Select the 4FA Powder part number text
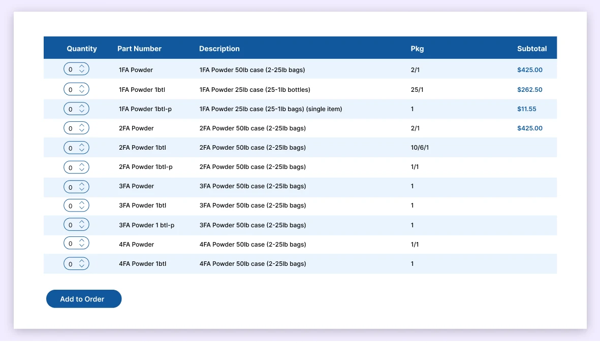The height and width of the screenshot is (343, 600). point(136,245)
